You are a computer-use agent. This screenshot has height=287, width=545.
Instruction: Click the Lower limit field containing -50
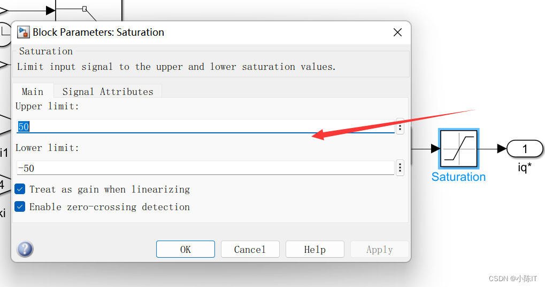click(x=205, y=168)
